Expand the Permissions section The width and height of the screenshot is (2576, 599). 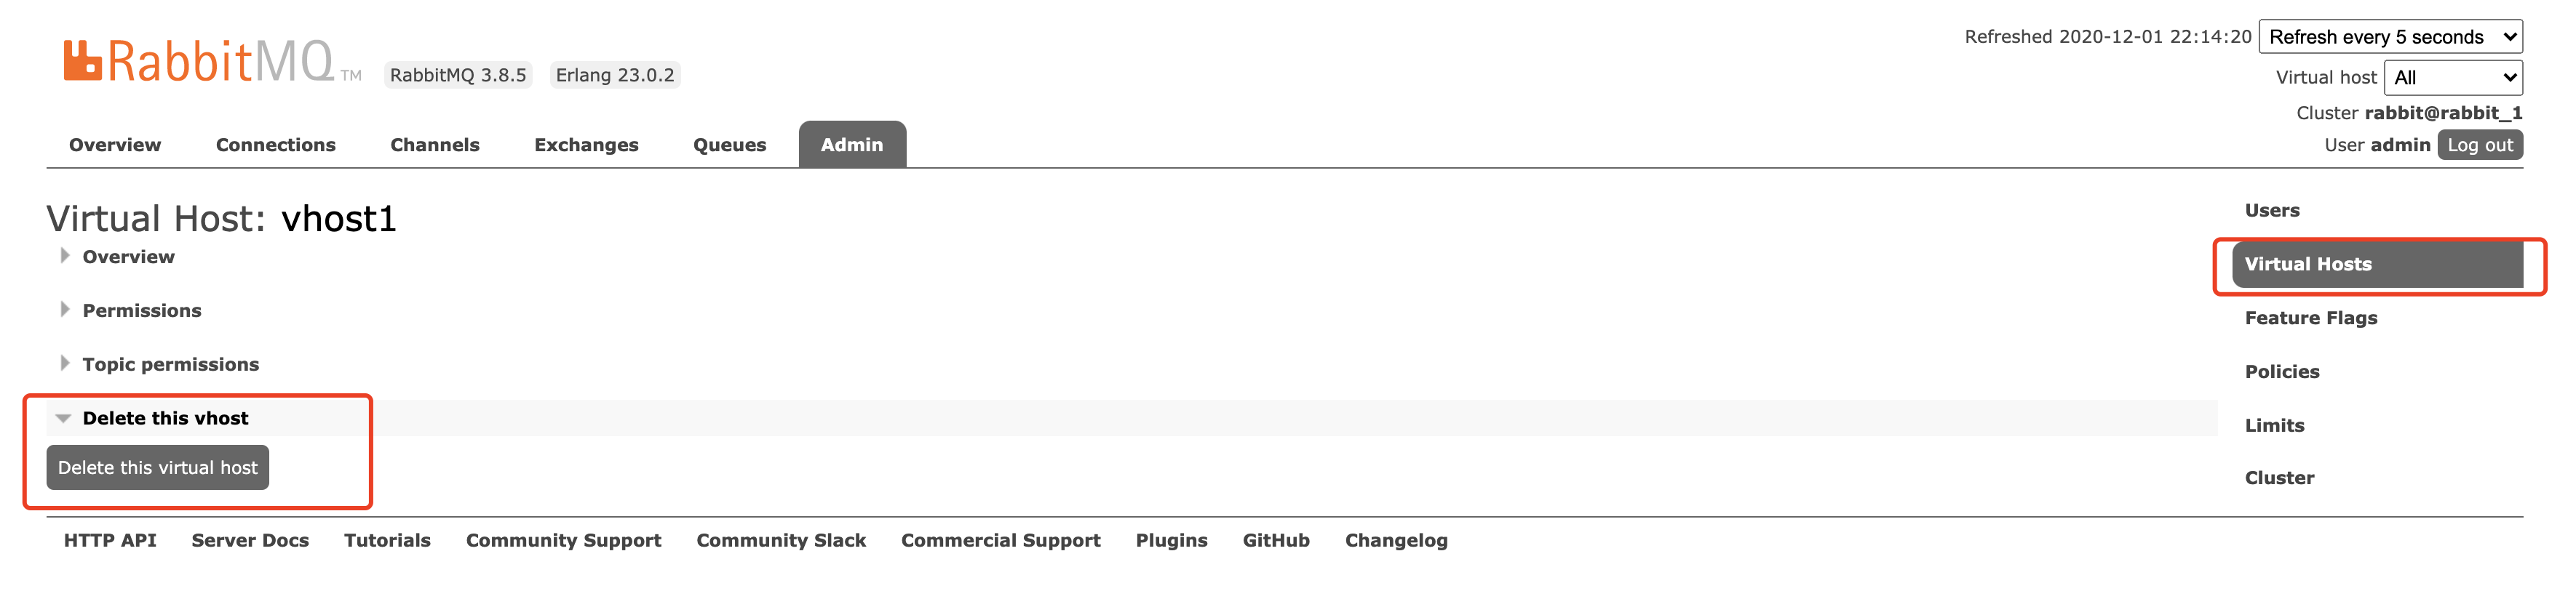pos(141,310)
